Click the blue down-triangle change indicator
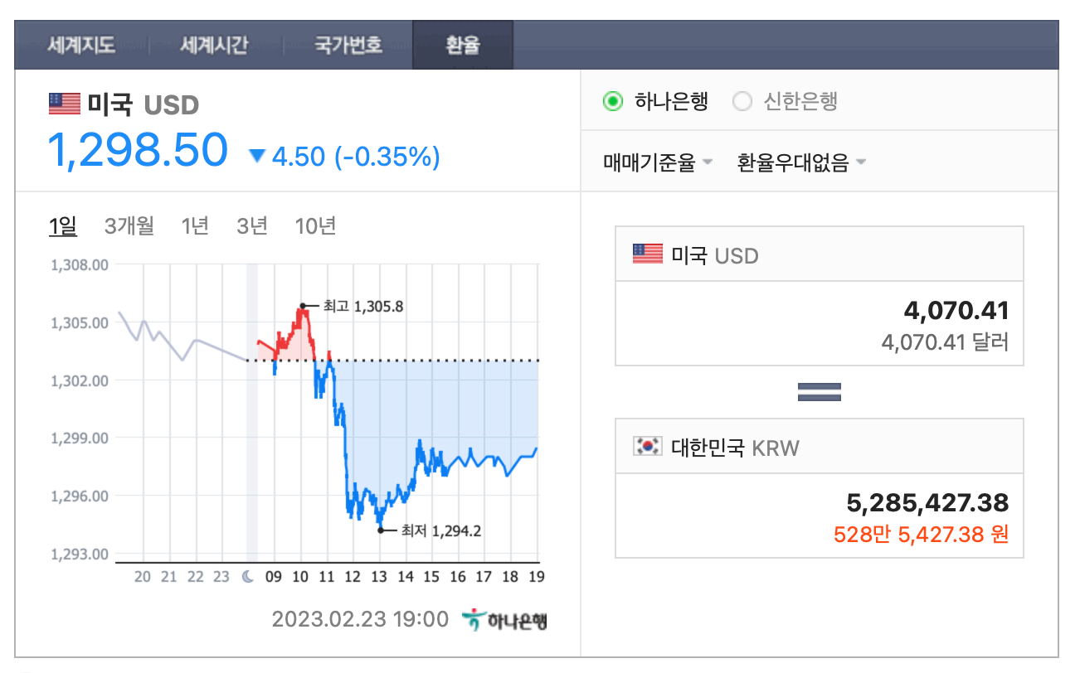This screenshot has width=1080, height=673. [257, 155]
